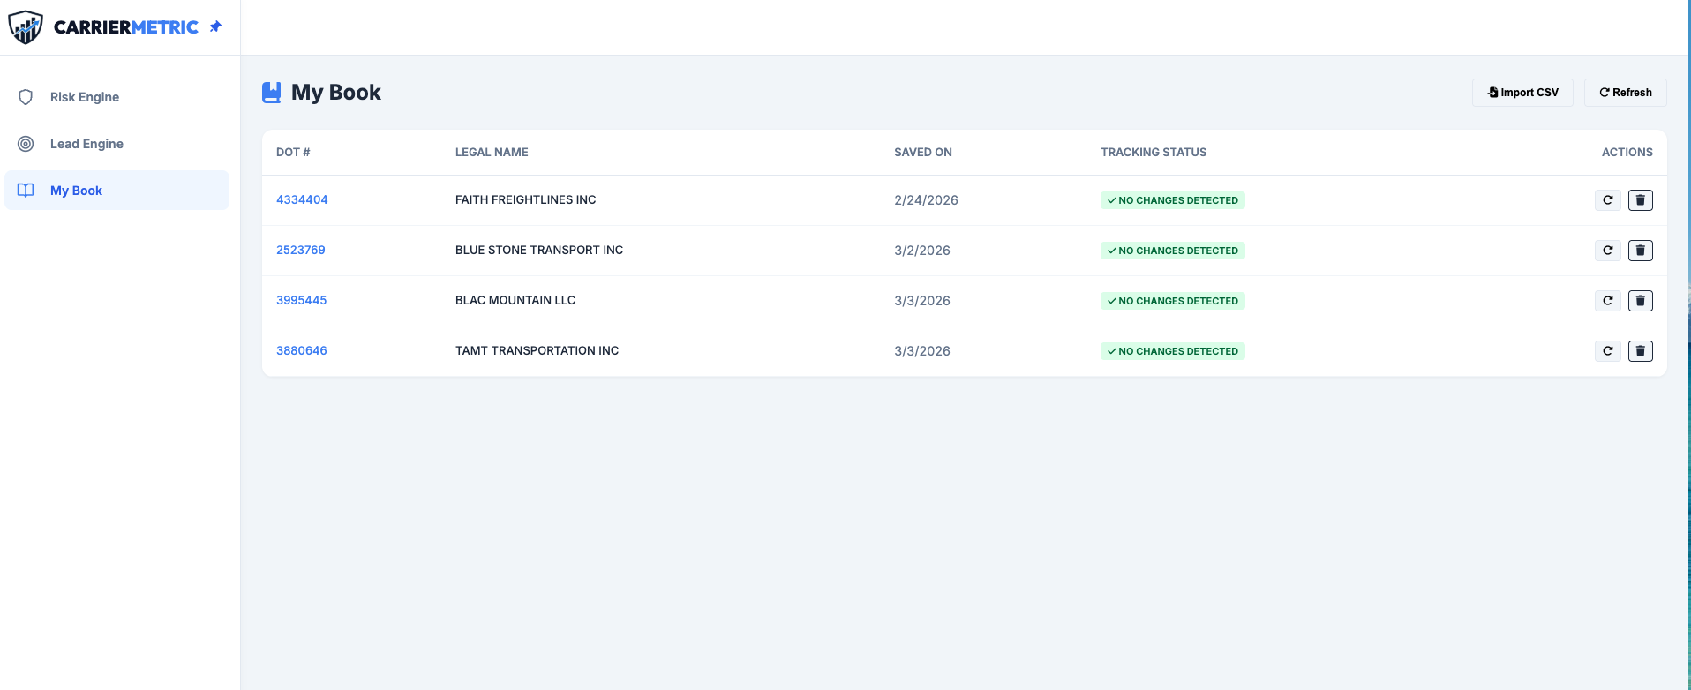
Task: Click BLAC MOUNTAIN's No Changes Detected badge
Action: 1173,301
